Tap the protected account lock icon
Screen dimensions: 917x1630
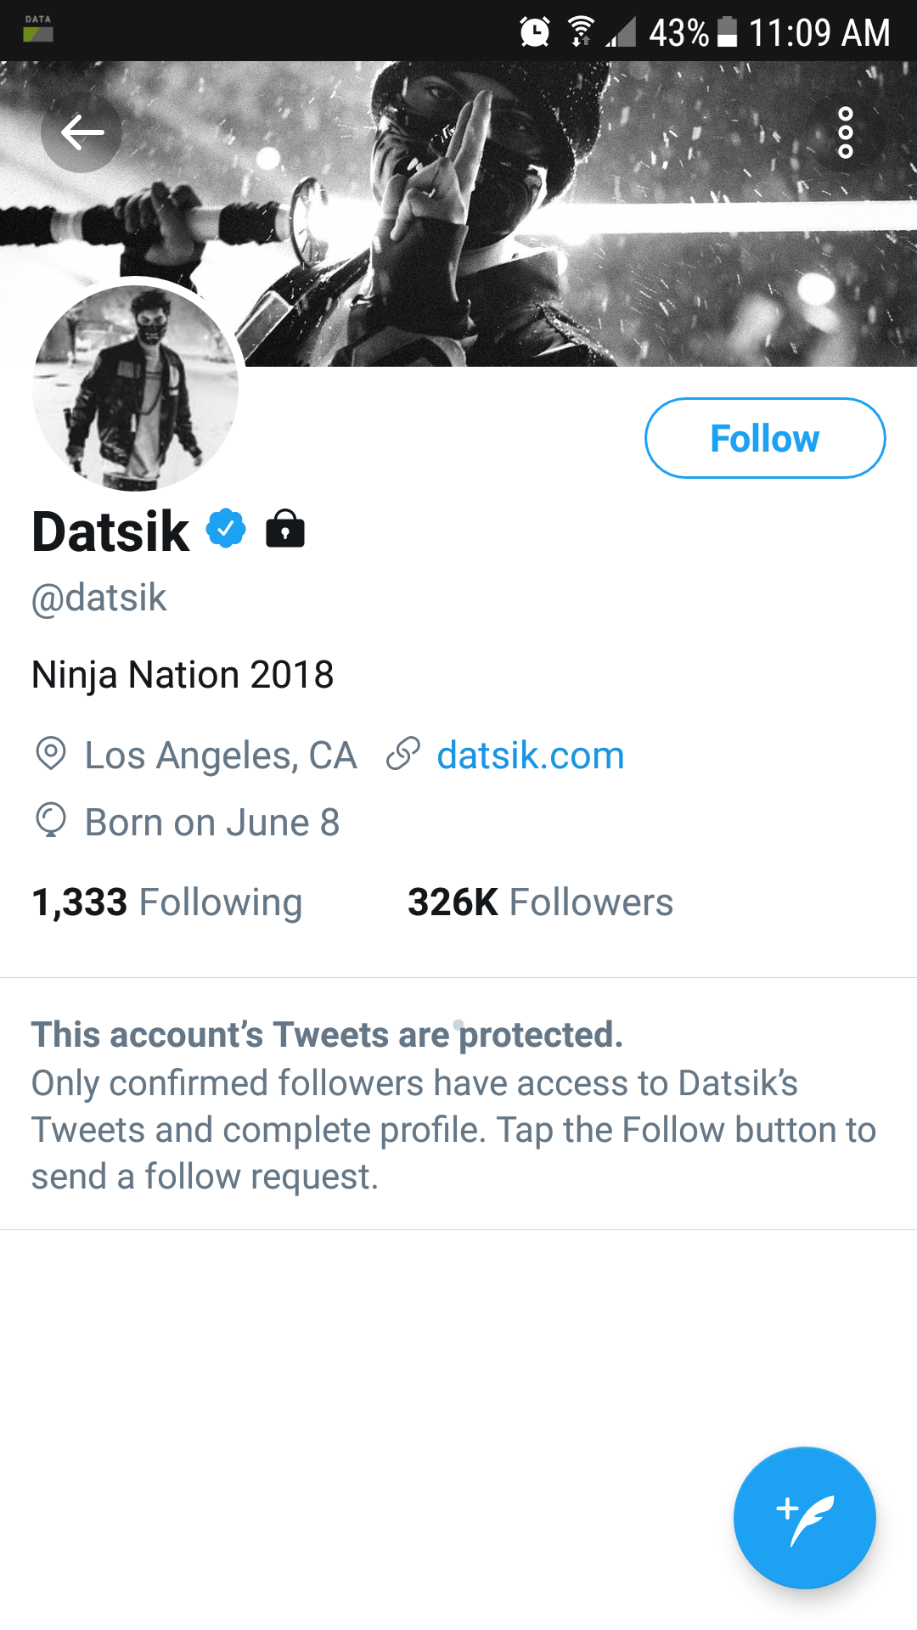[x=285, y=529]
